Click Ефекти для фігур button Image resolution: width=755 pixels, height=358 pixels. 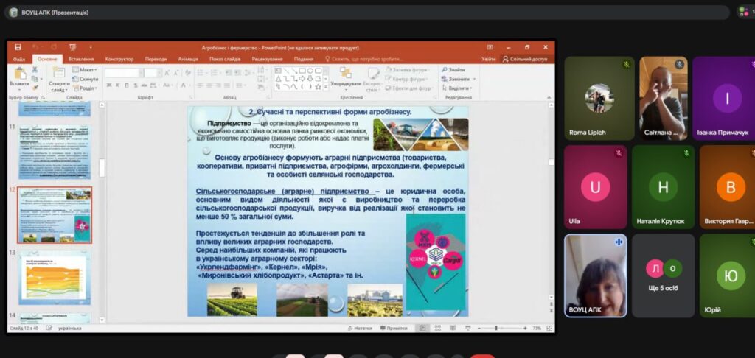[x=408, y=88]
